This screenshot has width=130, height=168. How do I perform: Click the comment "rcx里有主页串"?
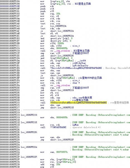[80, 100]
